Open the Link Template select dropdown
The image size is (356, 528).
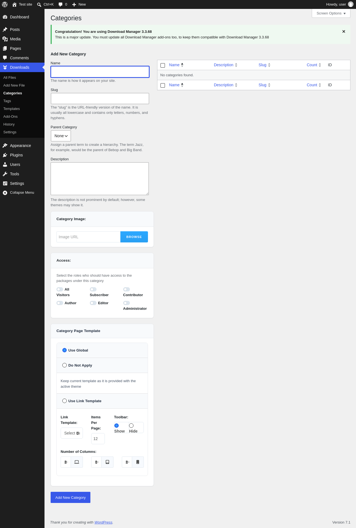click(x=72, y=433)
